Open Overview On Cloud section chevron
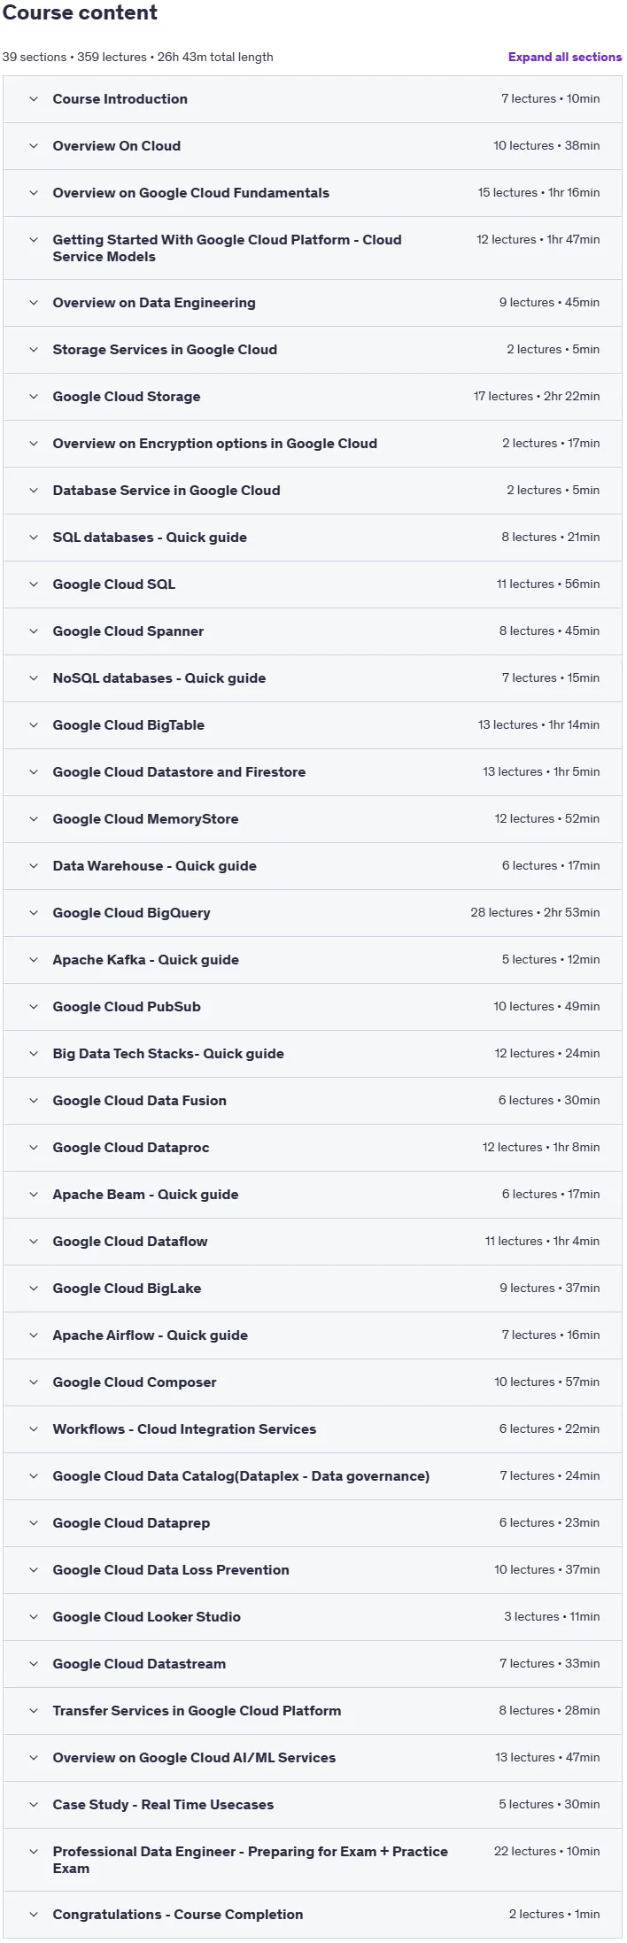Image resolution: width=627 pixels, height=1943 pixels. 34,146
